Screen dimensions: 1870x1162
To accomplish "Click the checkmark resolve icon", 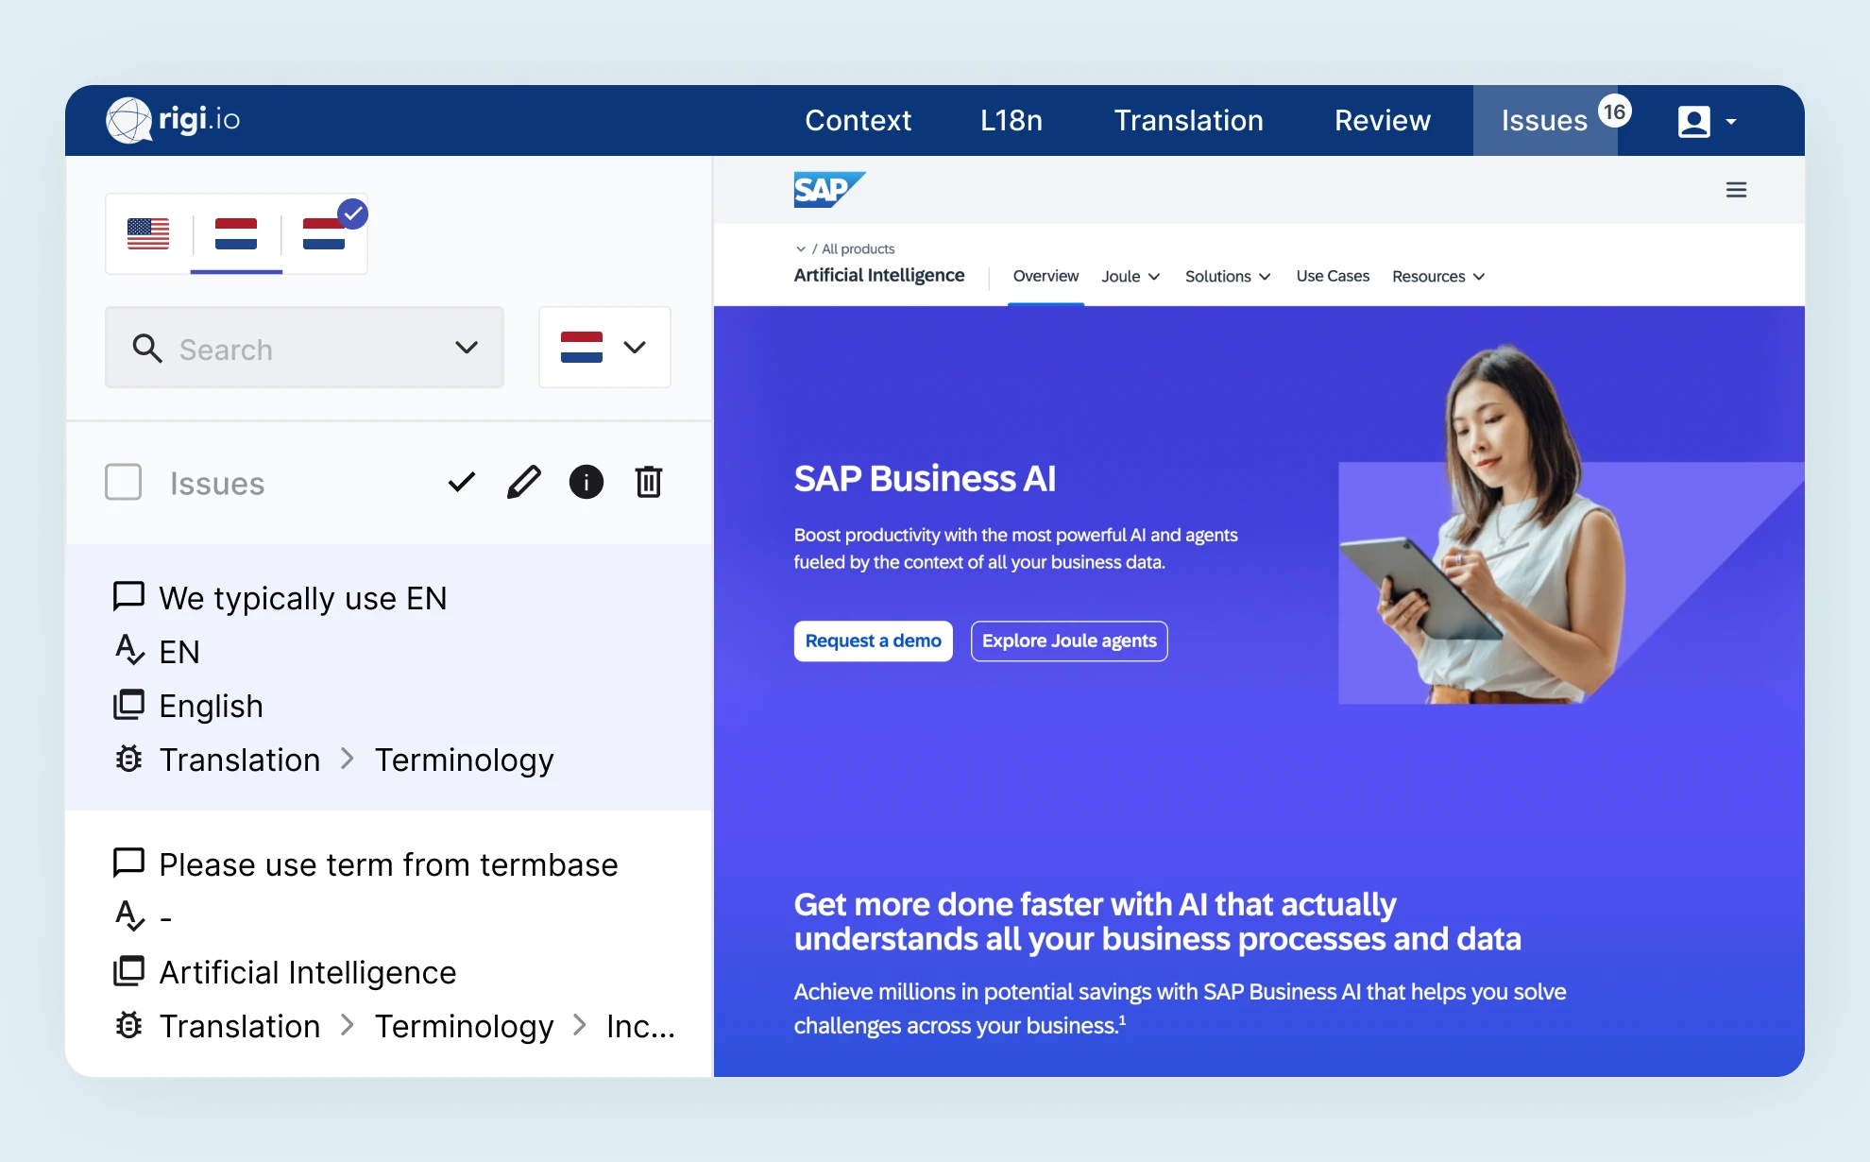I will [x=461, y=483].
